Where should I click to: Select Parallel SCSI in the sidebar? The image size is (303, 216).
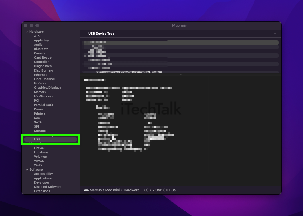click(x=43, y=105)
